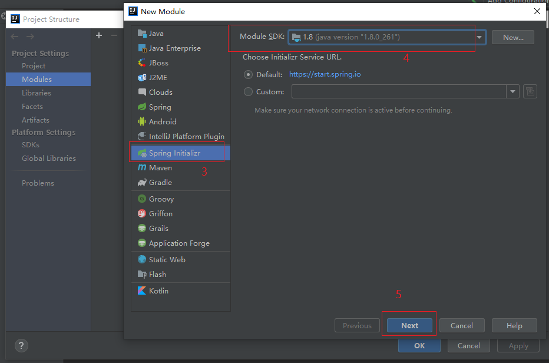This screenshot has width=549, height=363.
Task: Open the https://start.spring.io link
Action: [325, 75]
